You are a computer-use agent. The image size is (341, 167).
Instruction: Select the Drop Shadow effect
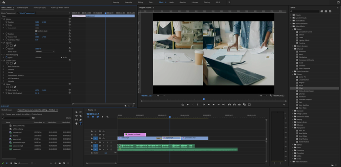pyautogui.click(x=303, y=139)
